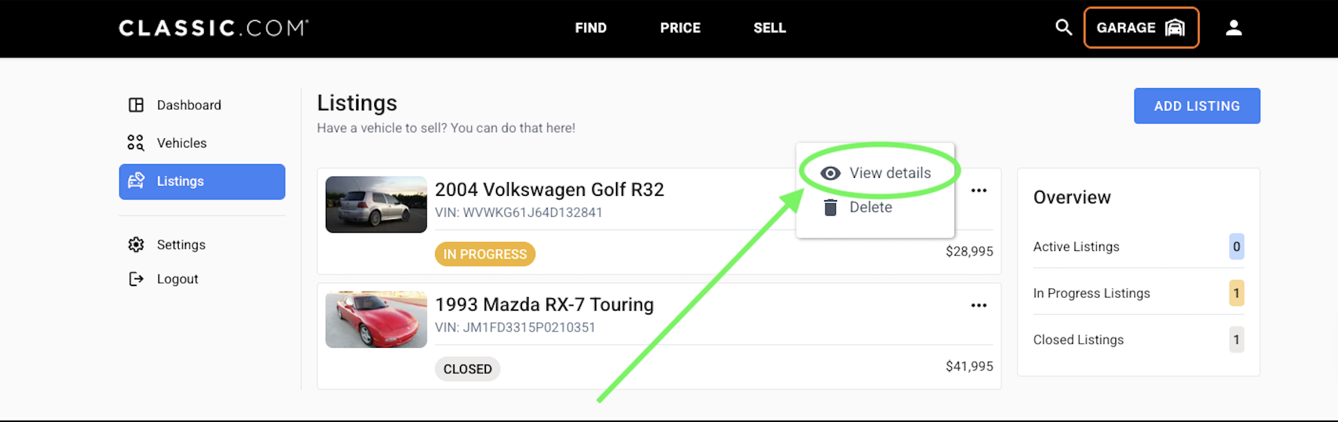Viewport: 1338px width, 422px height.
Task: Click the ADD LISTING button
Action: point(1197,106)
